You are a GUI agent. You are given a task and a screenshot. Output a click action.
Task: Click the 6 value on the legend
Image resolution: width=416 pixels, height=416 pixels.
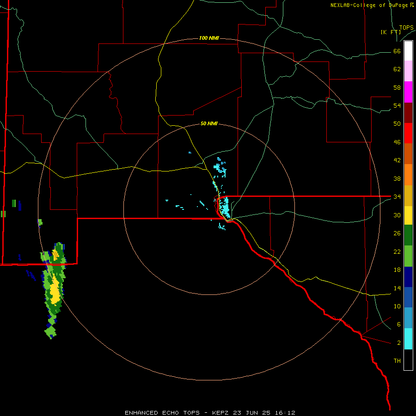[x=399, y=324]
